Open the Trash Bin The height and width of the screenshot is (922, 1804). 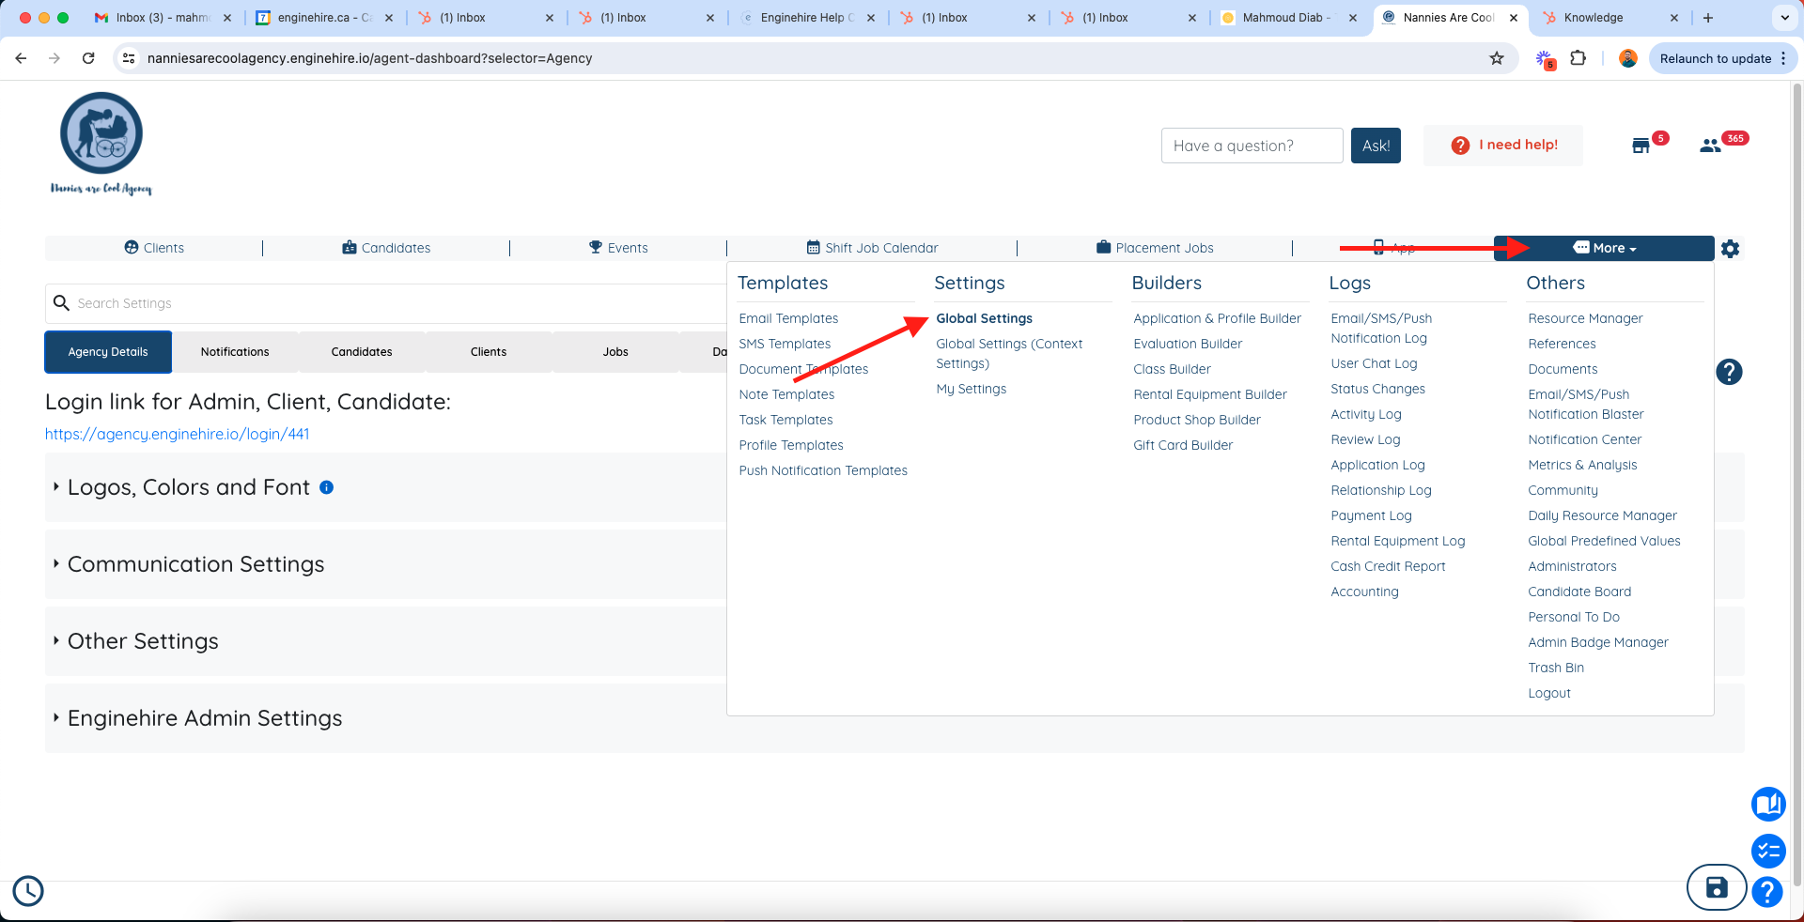[x=1556, y=668]
